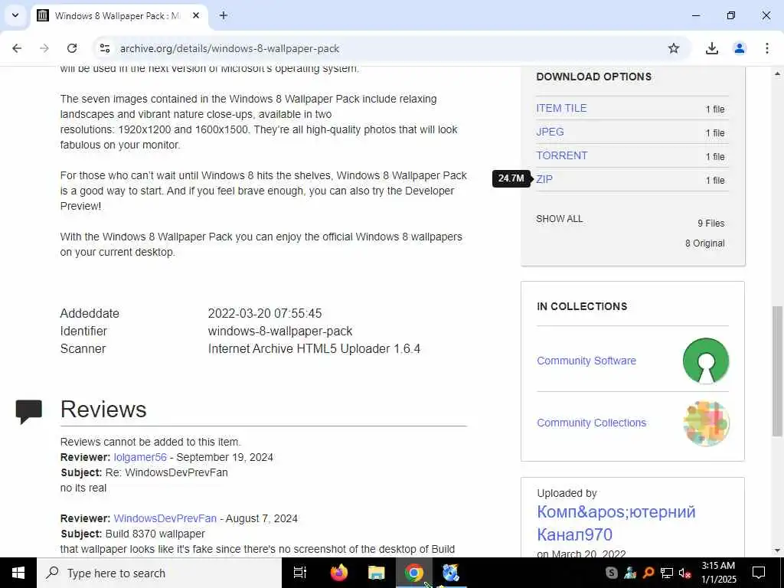Click the scrollbar up arrow
784x588 pixels.
777,74
